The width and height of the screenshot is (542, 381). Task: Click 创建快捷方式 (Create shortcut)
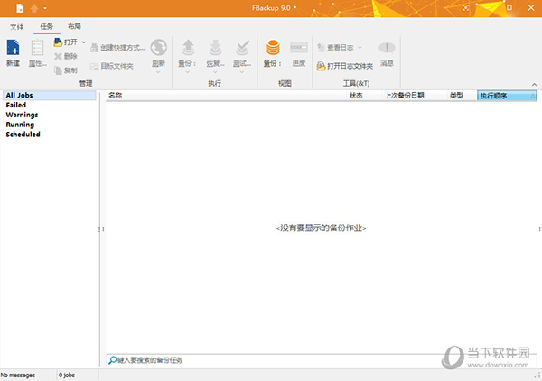coord(117,48)
